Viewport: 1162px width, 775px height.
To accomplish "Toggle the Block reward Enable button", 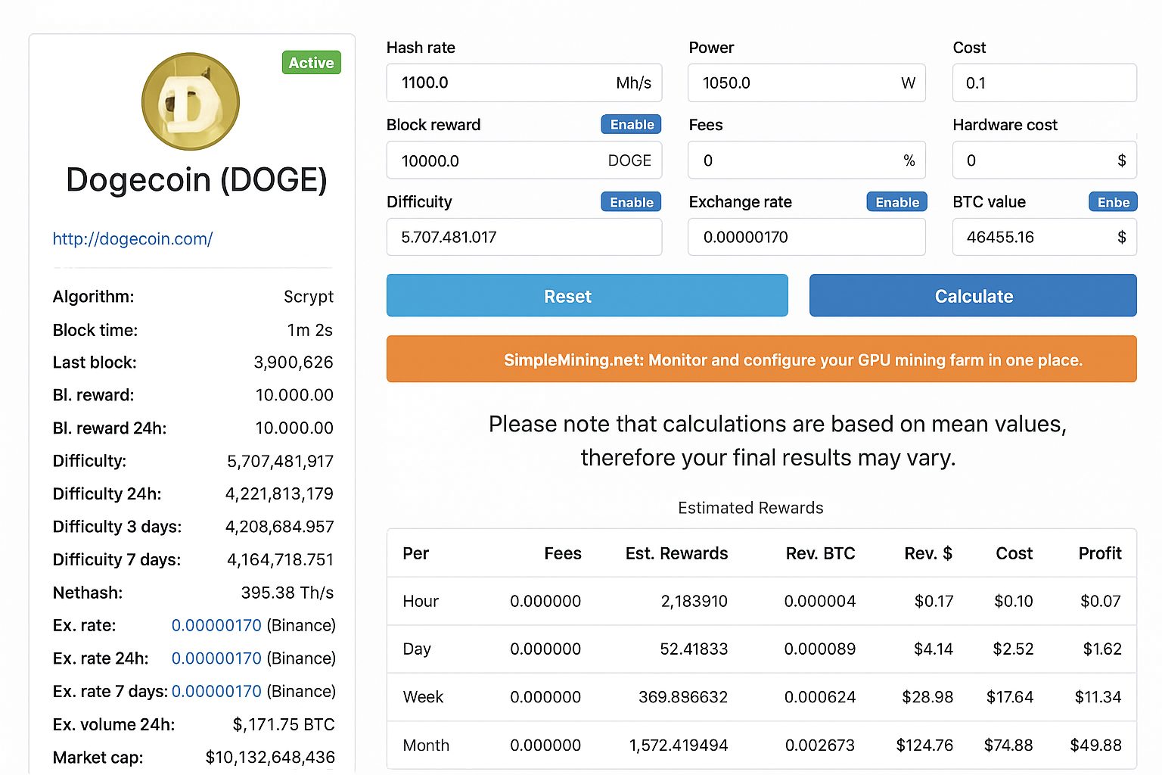I will pos(632,125).
